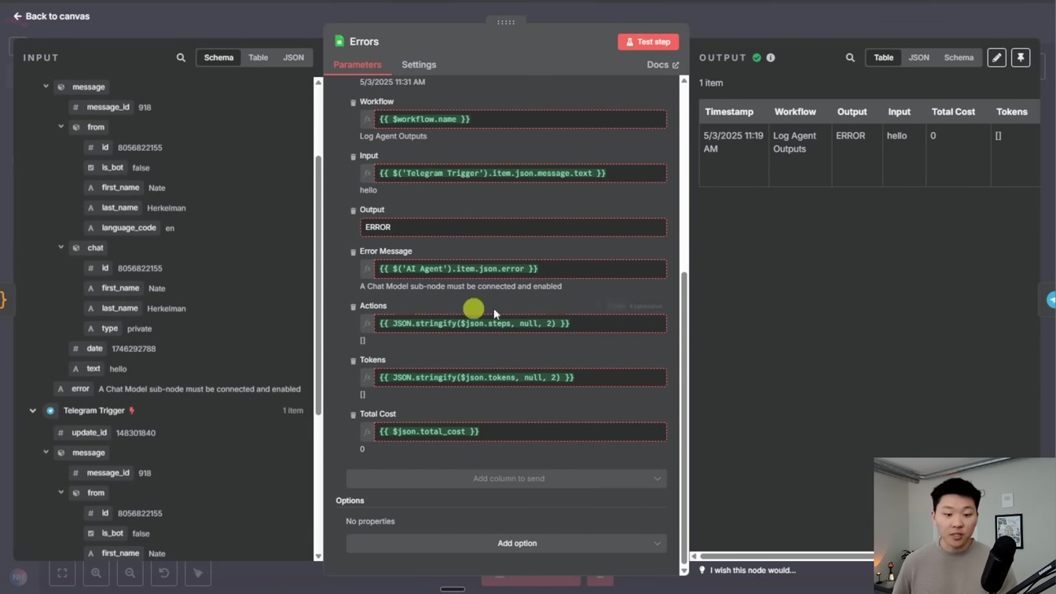
Task: Click the edit output pencil icon
Action: coord(996,57)
